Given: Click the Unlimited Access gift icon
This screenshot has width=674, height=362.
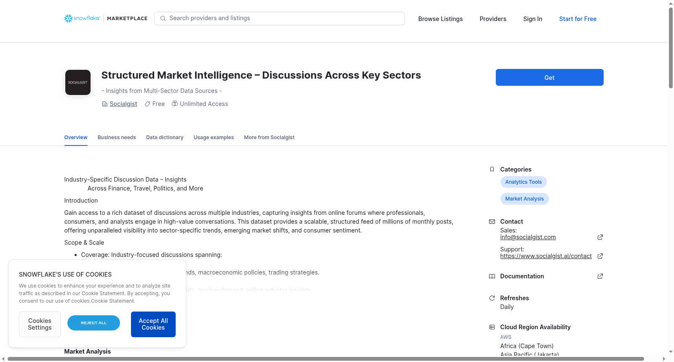Looking at the screenshot, I should point(175,103).
